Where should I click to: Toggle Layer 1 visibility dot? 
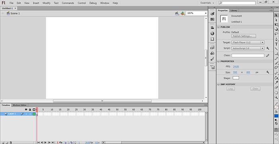(x=26, y=114)
